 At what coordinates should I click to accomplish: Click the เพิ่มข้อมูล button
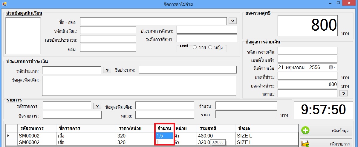[326, 130]
